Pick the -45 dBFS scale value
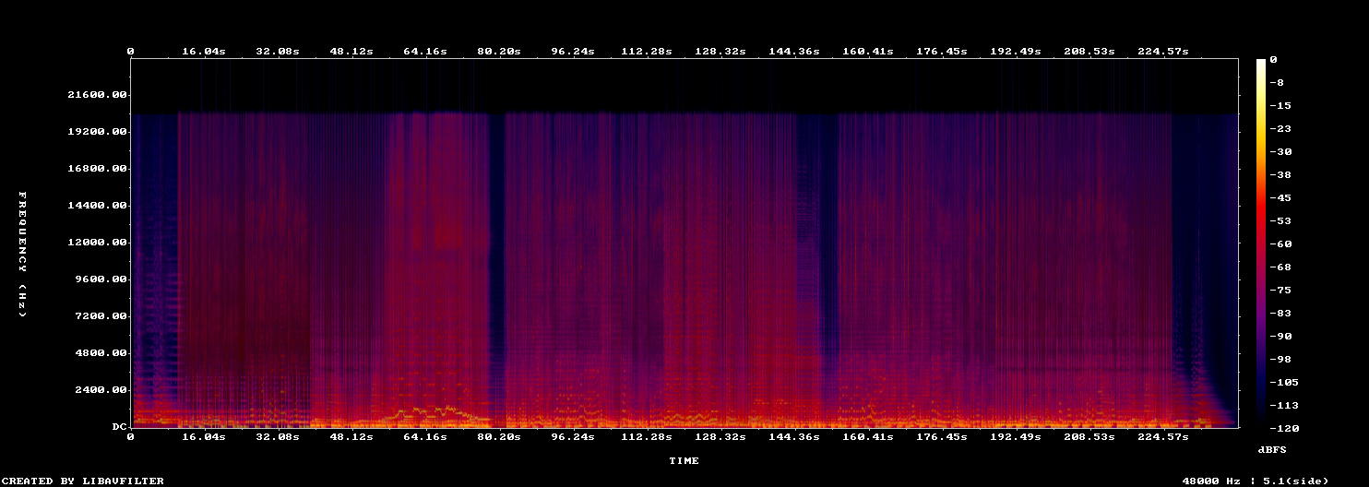 [x=1280, y=197]
